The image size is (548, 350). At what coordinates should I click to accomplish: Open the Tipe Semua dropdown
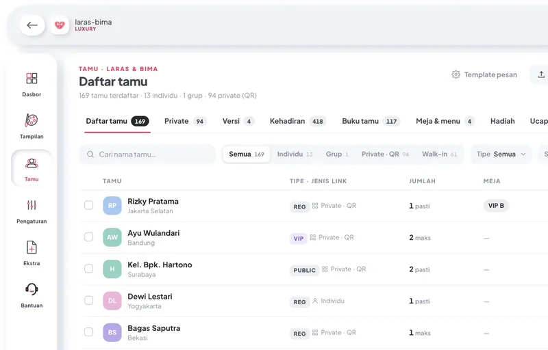501,154
